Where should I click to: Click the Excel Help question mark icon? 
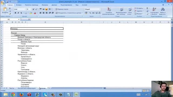click(x=163, y=5)
